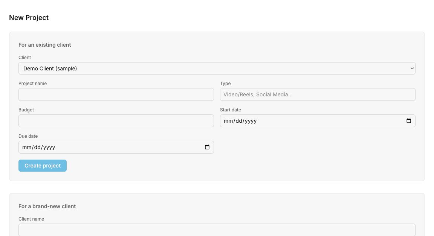Focus the Type field with Video/Reels placeholder
Viewport: 434px width, 236px height.
(318, 94)
